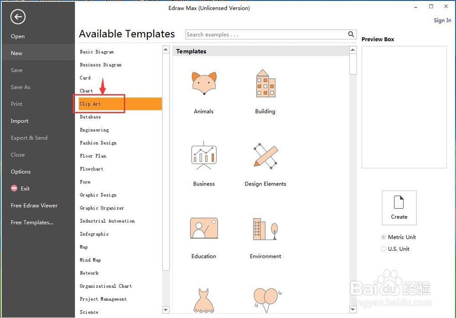Open the Environment template icon

coord(265,229)
